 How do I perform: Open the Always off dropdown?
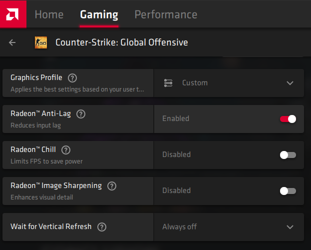(x=180, y=227)
